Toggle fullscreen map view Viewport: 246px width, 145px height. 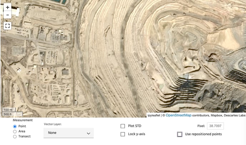tap(8, 26)
